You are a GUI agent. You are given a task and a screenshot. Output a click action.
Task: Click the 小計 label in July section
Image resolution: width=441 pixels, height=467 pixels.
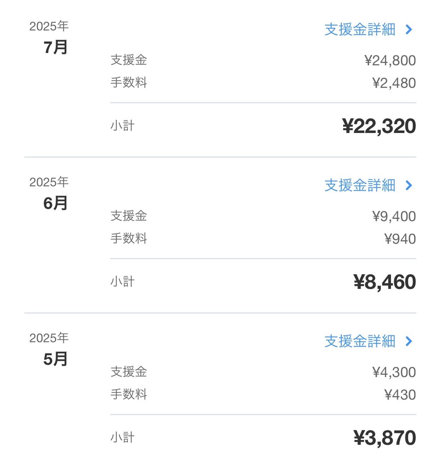coord(123,126)
